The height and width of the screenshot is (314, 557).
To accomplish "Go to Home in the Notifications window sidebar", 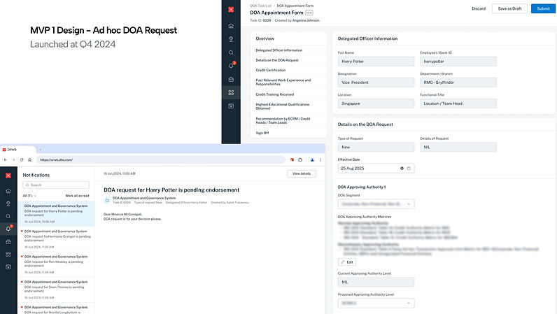I will pos(8,191).
